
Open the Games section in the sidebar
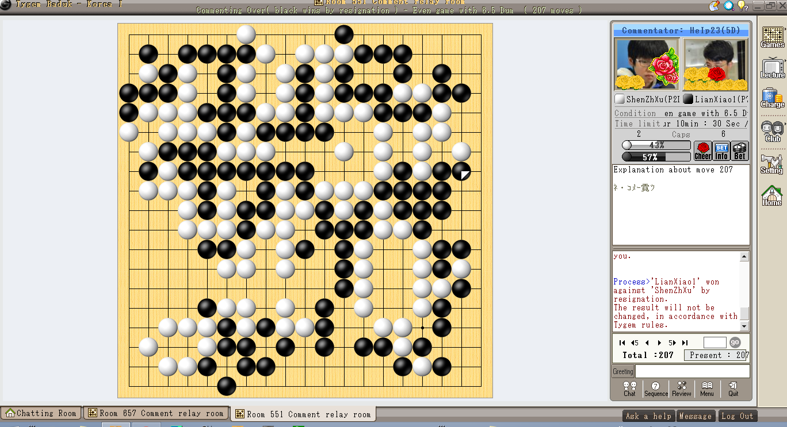[x=772, y=37]
